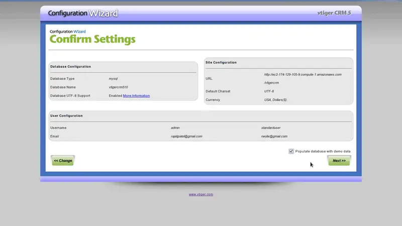Click the vtiger CRM 5 logo text
Viewport: 402px width, 226px height.
click(334, 13)
